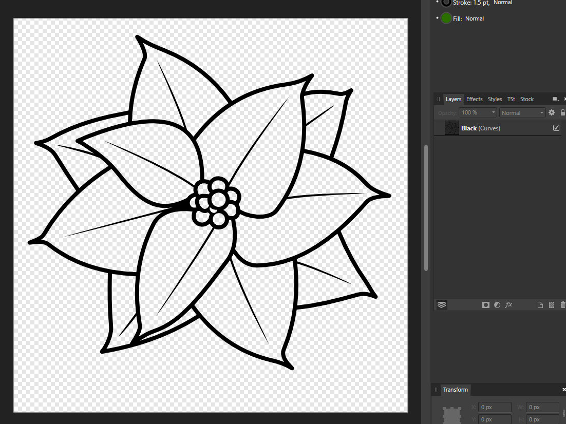The height and width of the screenshot is (424, 566).
Task: Open the Effects tab
Action: 474,99
